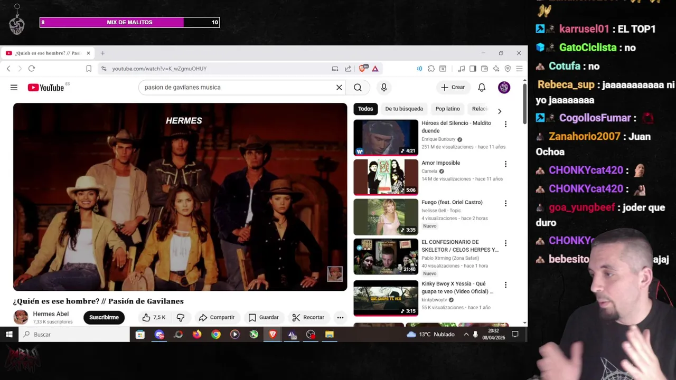
Task: Open Brave Leo AI sparkle icon
Action: (x=496, y=69)
